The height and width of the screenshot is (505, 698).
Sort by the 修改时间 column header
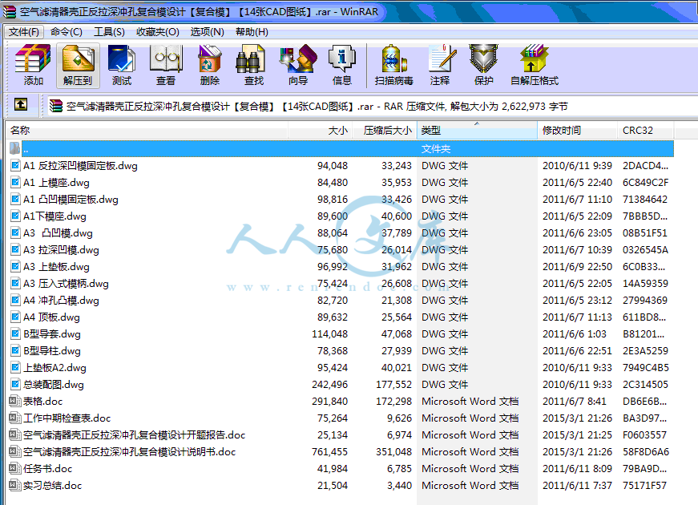(577, 130)
